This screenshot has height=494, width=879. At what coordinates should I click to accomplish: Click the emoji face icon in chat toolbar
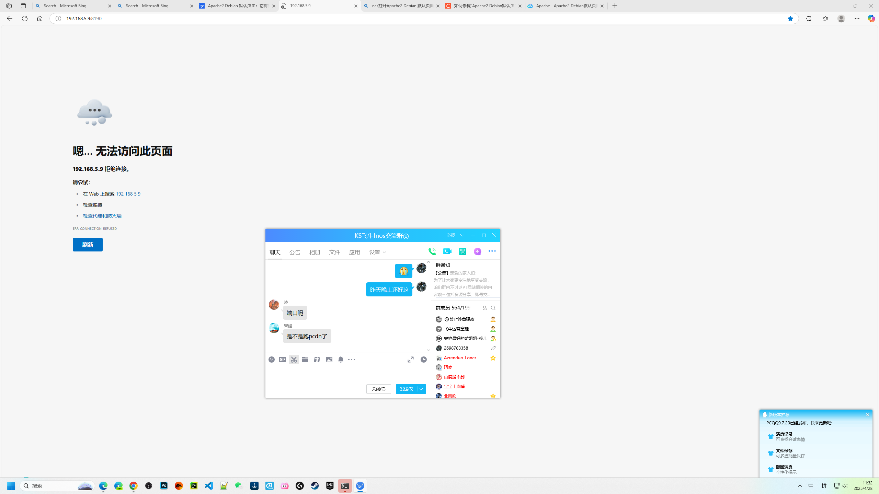click(272, 360)
